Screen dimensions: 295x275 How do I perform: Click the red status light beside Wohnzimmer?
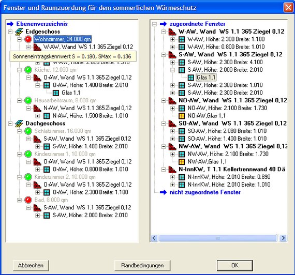[x=28, y=39]
